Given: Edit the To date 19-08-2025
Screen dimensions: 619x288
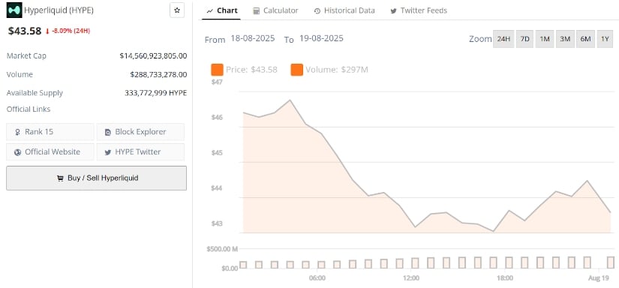Looking at the screenshot, I should coord(321,39).
